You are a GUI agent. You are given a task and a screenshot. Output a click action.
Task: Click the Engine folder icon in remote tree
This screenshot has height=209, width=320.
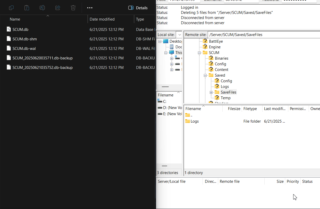click(205, 47)
